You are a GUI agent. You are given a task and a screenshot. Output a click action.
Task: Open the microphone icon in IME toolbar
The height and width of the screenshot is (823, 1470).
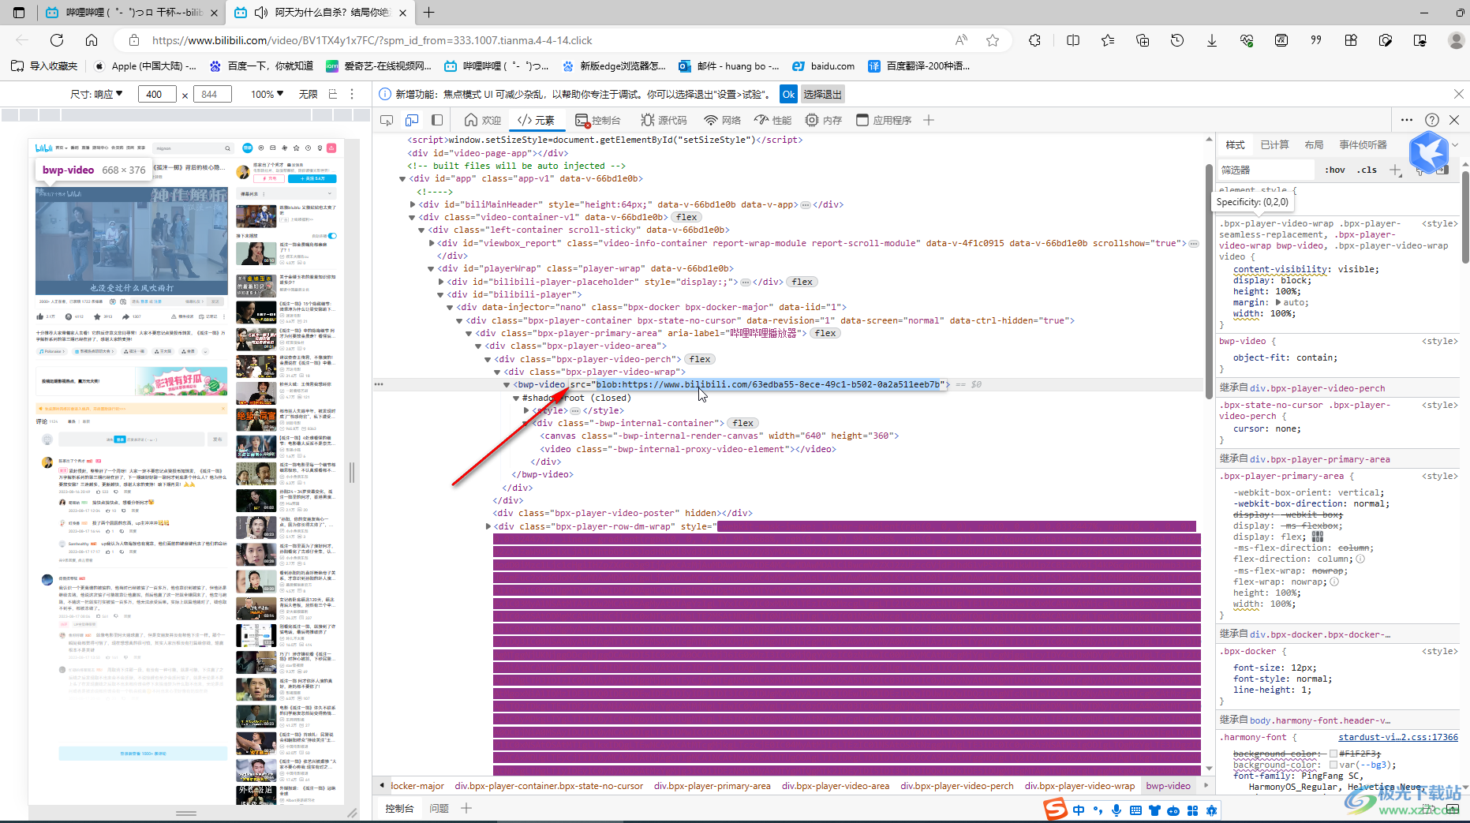1117,810
